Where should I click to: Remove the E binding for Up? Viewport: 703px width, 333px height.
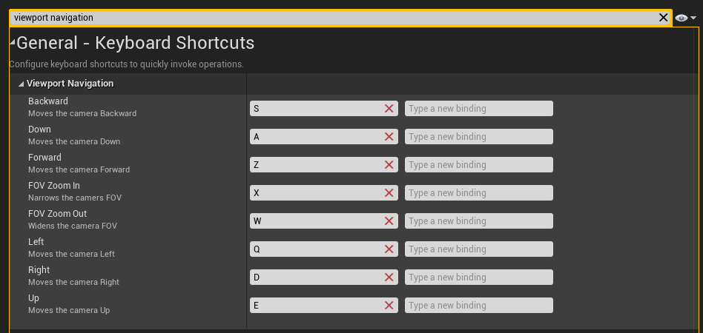pos(389,306)
